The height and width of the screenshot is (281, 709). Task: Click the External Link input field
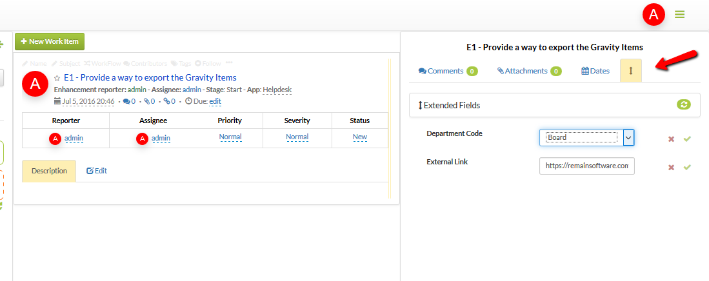pyautogui.click(x=586, y=166)
